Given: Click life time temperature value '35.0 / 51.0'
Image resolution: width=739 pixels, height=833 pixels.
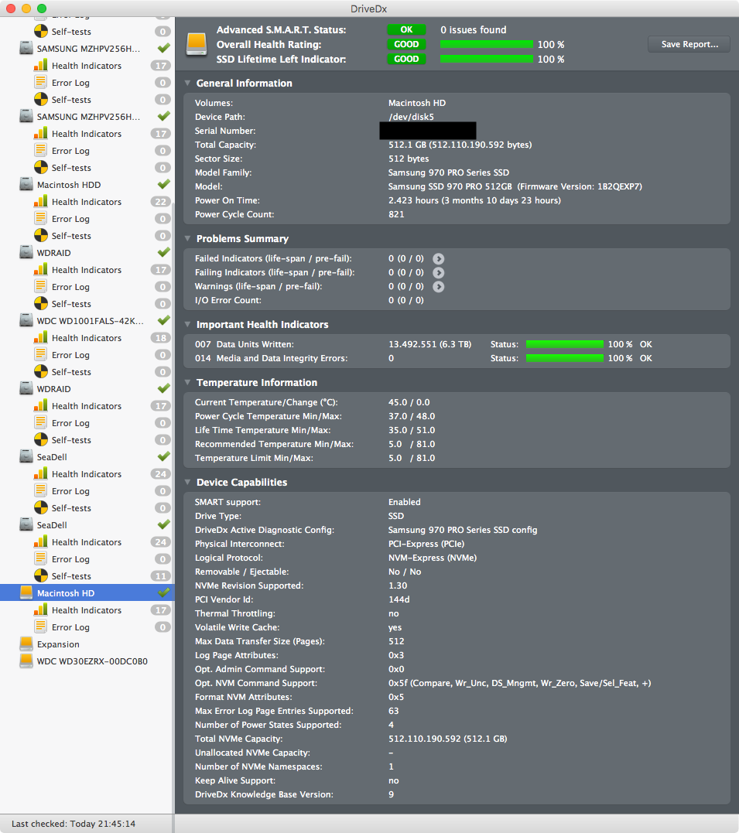Looking at the screenshot, I should (x=412, y=430).
